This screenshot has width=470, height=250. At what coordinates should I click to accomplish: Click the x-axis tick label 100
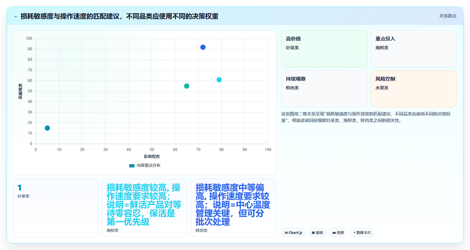tap(268, 150)
